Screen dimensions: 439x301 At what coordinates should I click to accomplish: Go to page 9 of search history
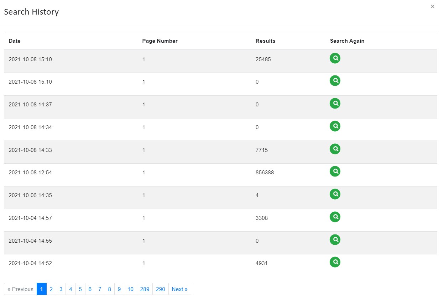pos(119,289)
